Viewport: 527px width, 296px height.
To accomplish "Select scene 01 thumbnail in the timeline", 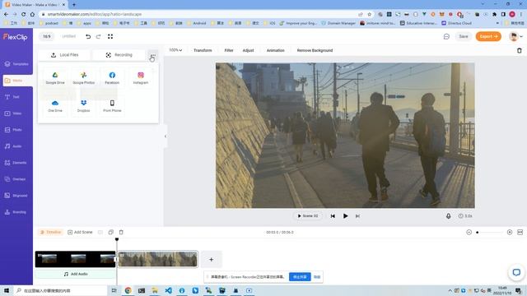I will tap(75, 259).
